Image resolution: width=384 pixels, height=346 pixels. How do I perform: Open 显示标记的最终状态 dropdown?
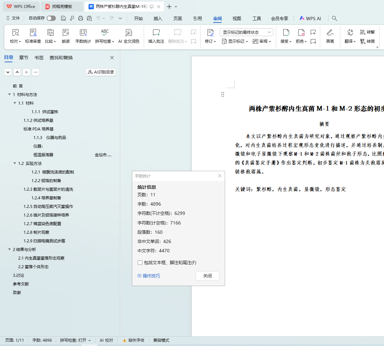pyautogui.click(x=246, y=32)
